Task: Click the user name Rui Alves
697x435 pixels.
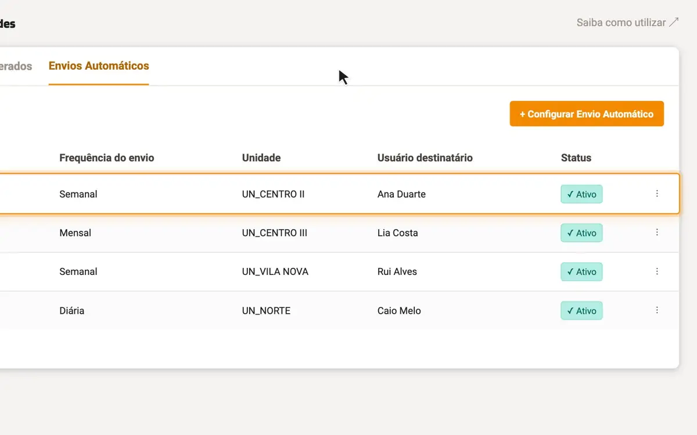Action: tap(397, 271)
